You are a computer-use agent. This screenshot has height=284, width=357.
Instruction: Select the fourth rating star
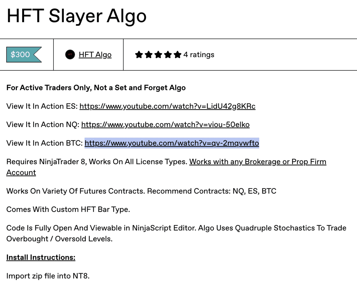[168, 55]
